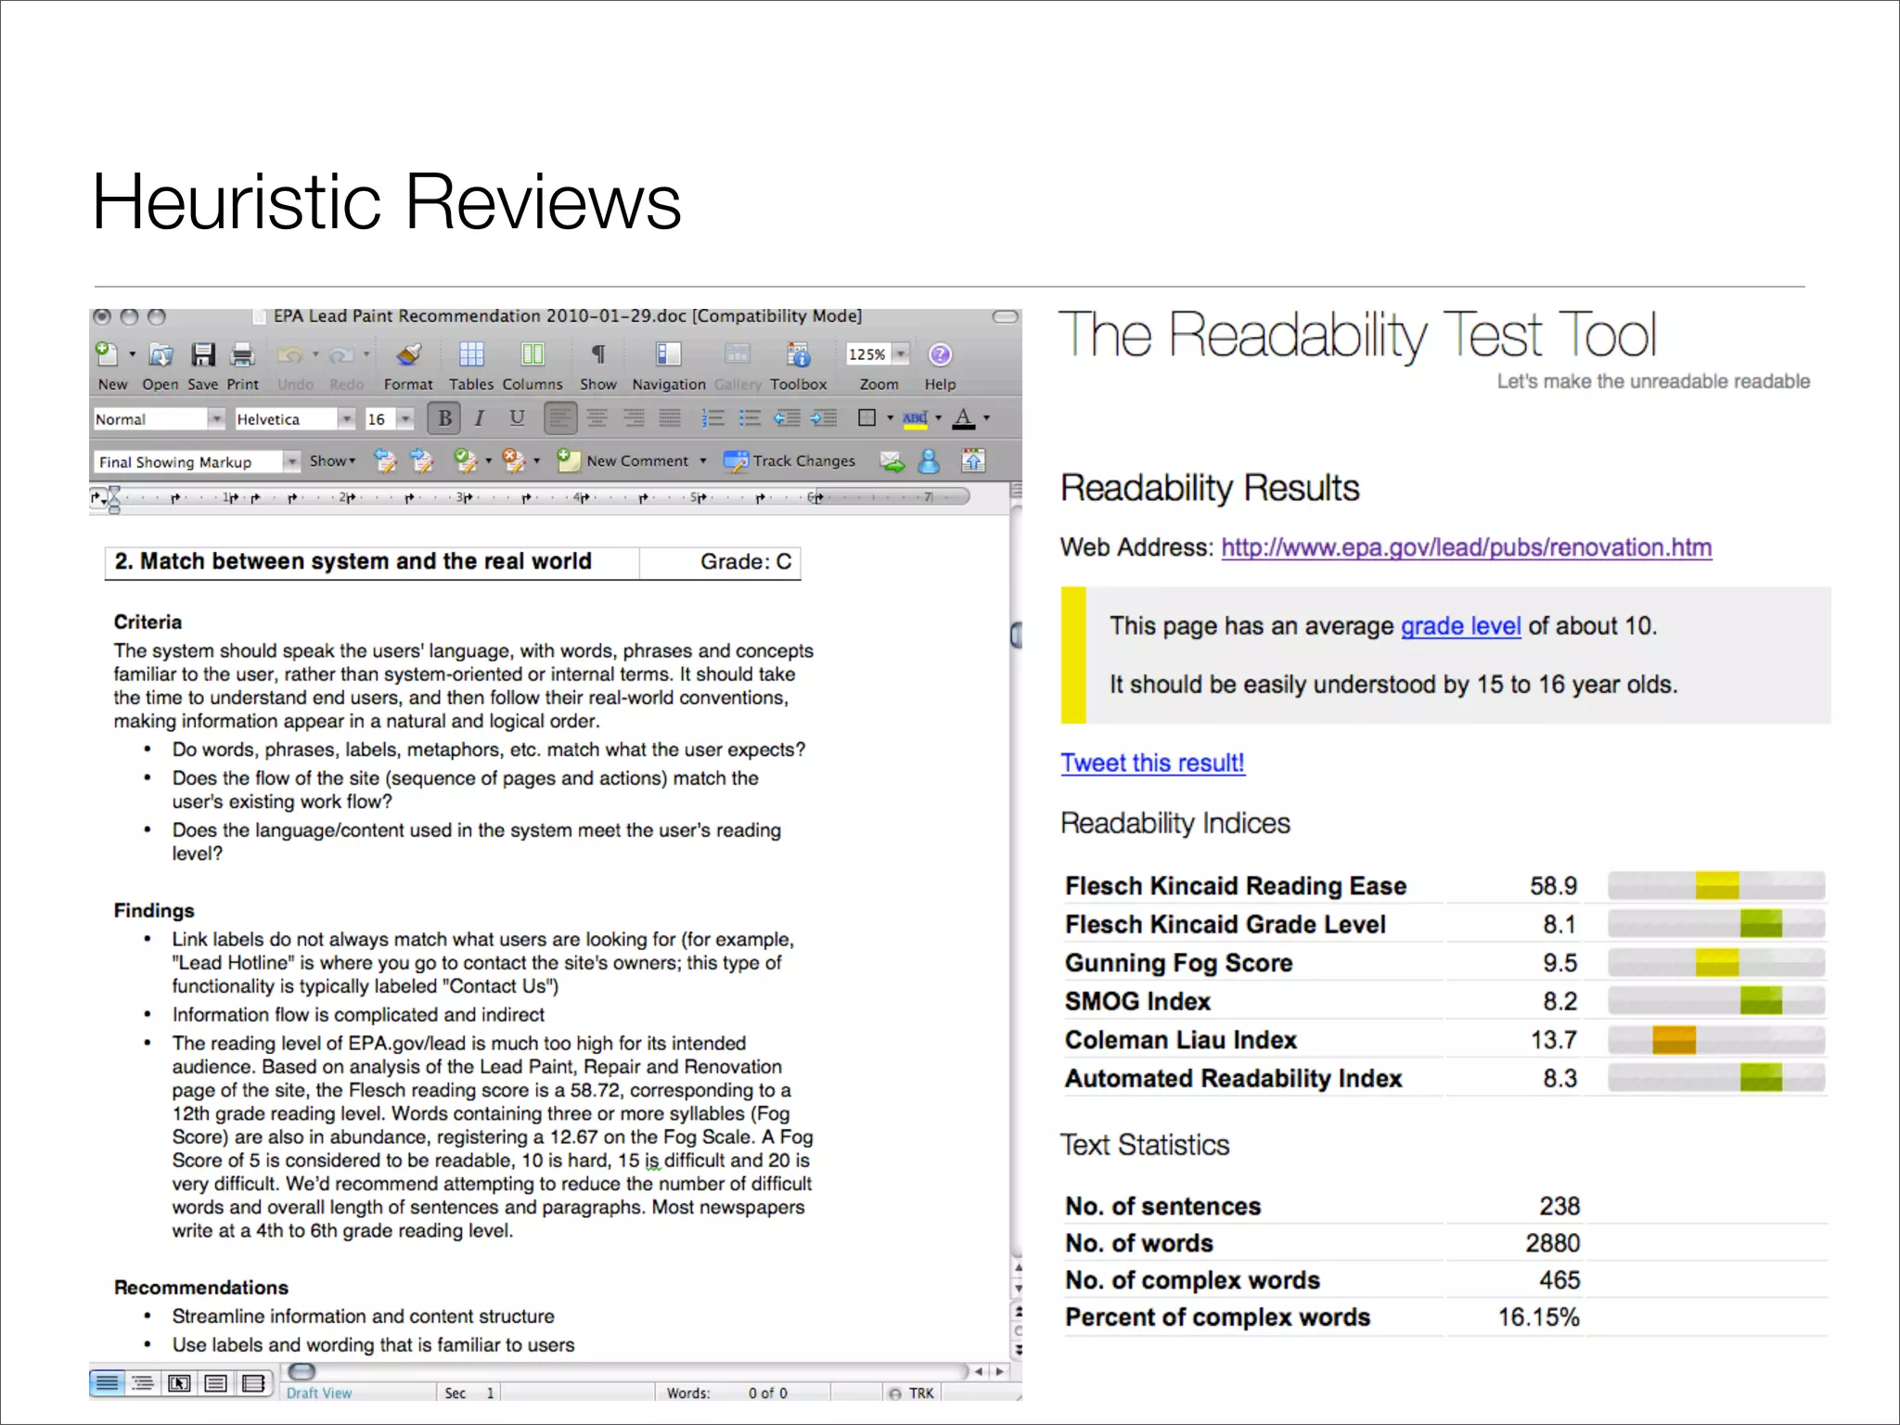Center the text alignment
The height and width of the screenshot is (1425, 1900).
(x=597, y=418)
